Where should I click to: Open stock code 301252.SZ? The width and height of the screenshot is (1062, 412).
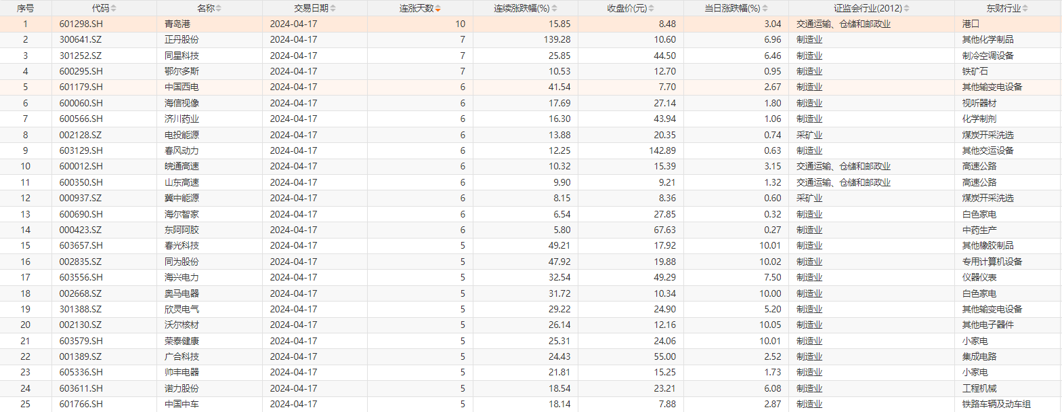(x=80, y=56)
